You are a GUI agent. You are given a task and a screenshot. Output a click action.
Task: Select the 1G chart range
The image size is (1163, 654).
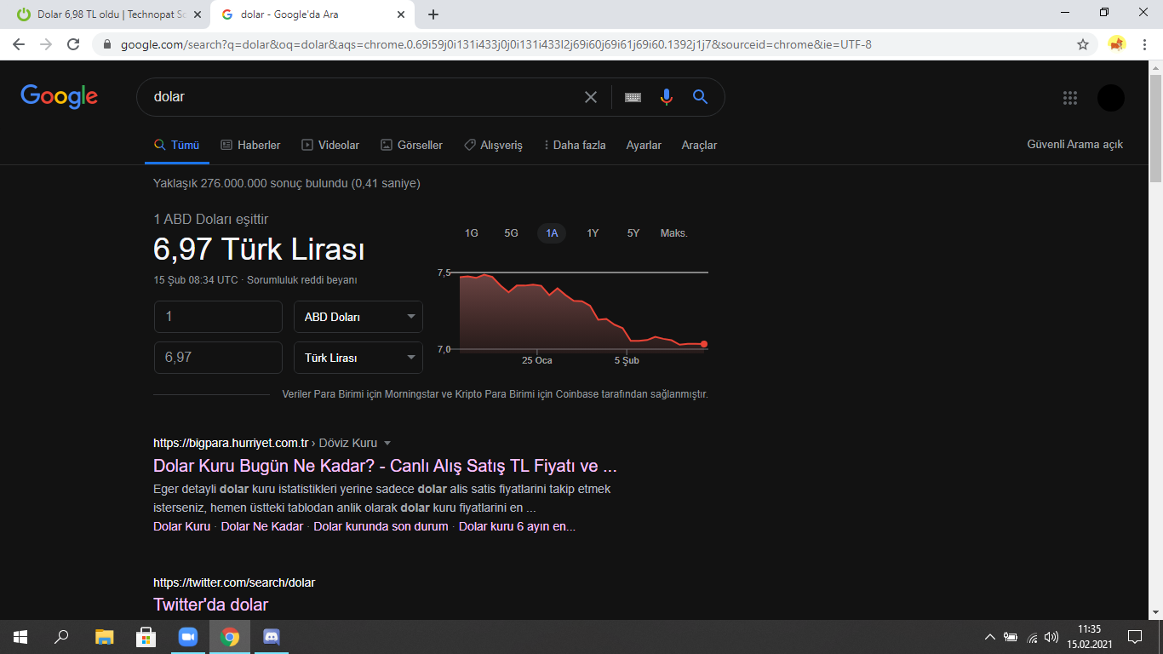point(471,233)
